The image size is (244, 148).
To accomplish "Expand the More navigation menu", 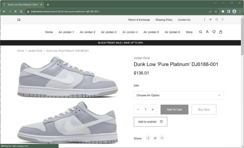I will [x=189, y=32].
